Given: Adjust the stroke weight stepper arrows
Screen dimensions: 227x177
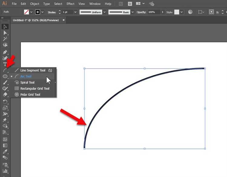Looking at the screenshot, I should (60, 12).
